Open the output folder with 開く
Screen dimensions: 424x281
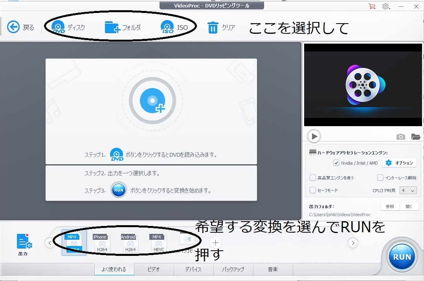pos(409,206)
